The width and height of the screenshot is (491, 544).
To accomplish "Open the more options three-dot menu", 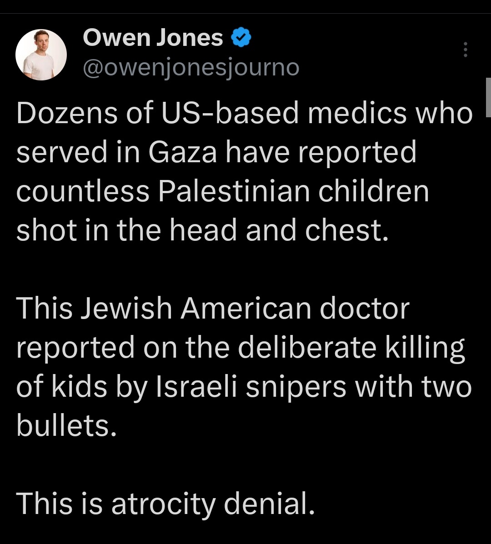I will coord(466,50).
